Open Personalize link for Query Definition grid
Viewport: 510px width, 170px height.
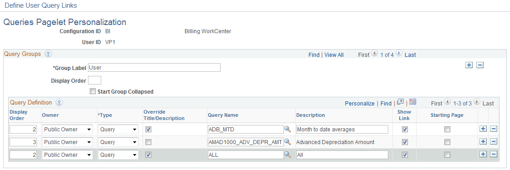pos(360,104)
